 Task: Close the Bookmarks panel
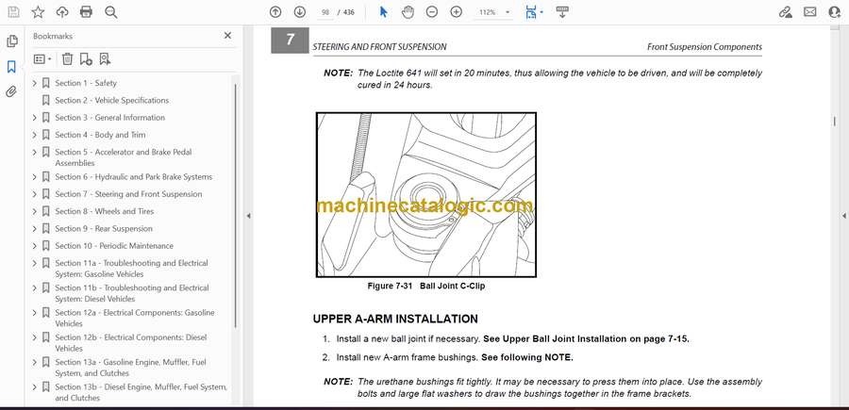pos(227,36)
